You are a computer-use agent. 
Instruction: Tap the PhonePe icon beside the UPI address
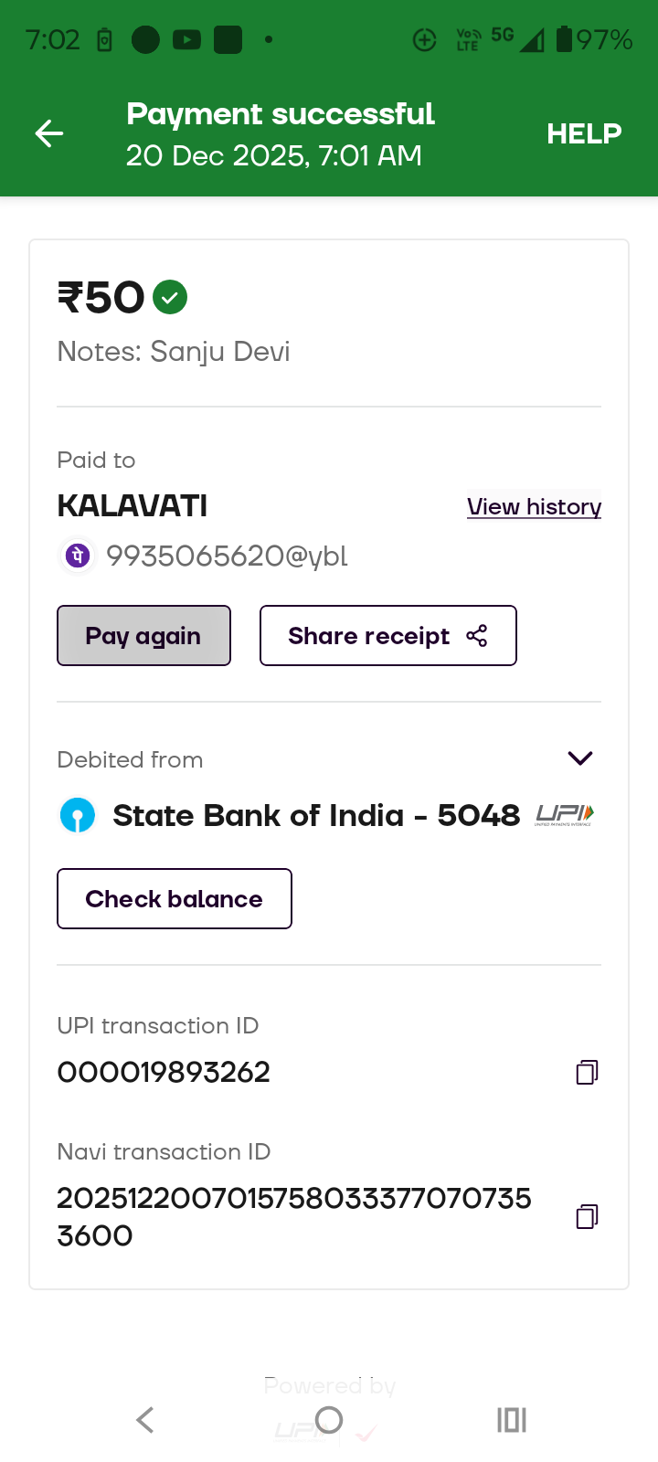79,556
